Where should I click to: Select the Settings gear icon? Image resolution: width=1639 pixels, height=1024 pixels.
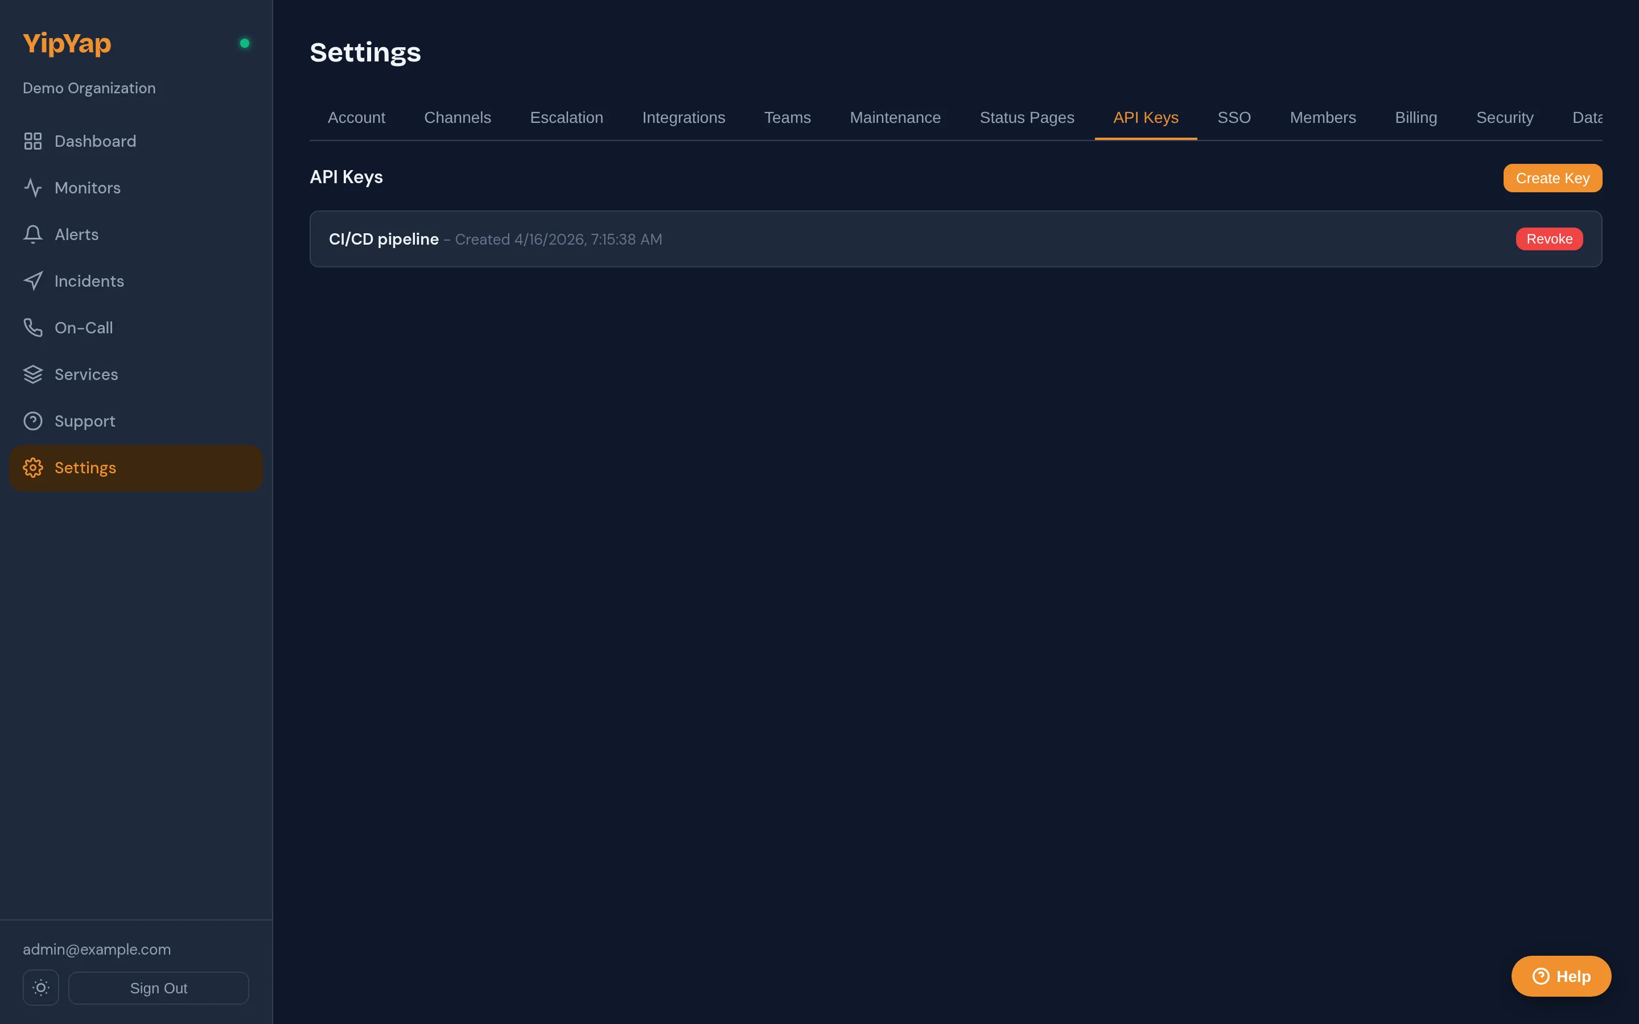pos(32,467)
